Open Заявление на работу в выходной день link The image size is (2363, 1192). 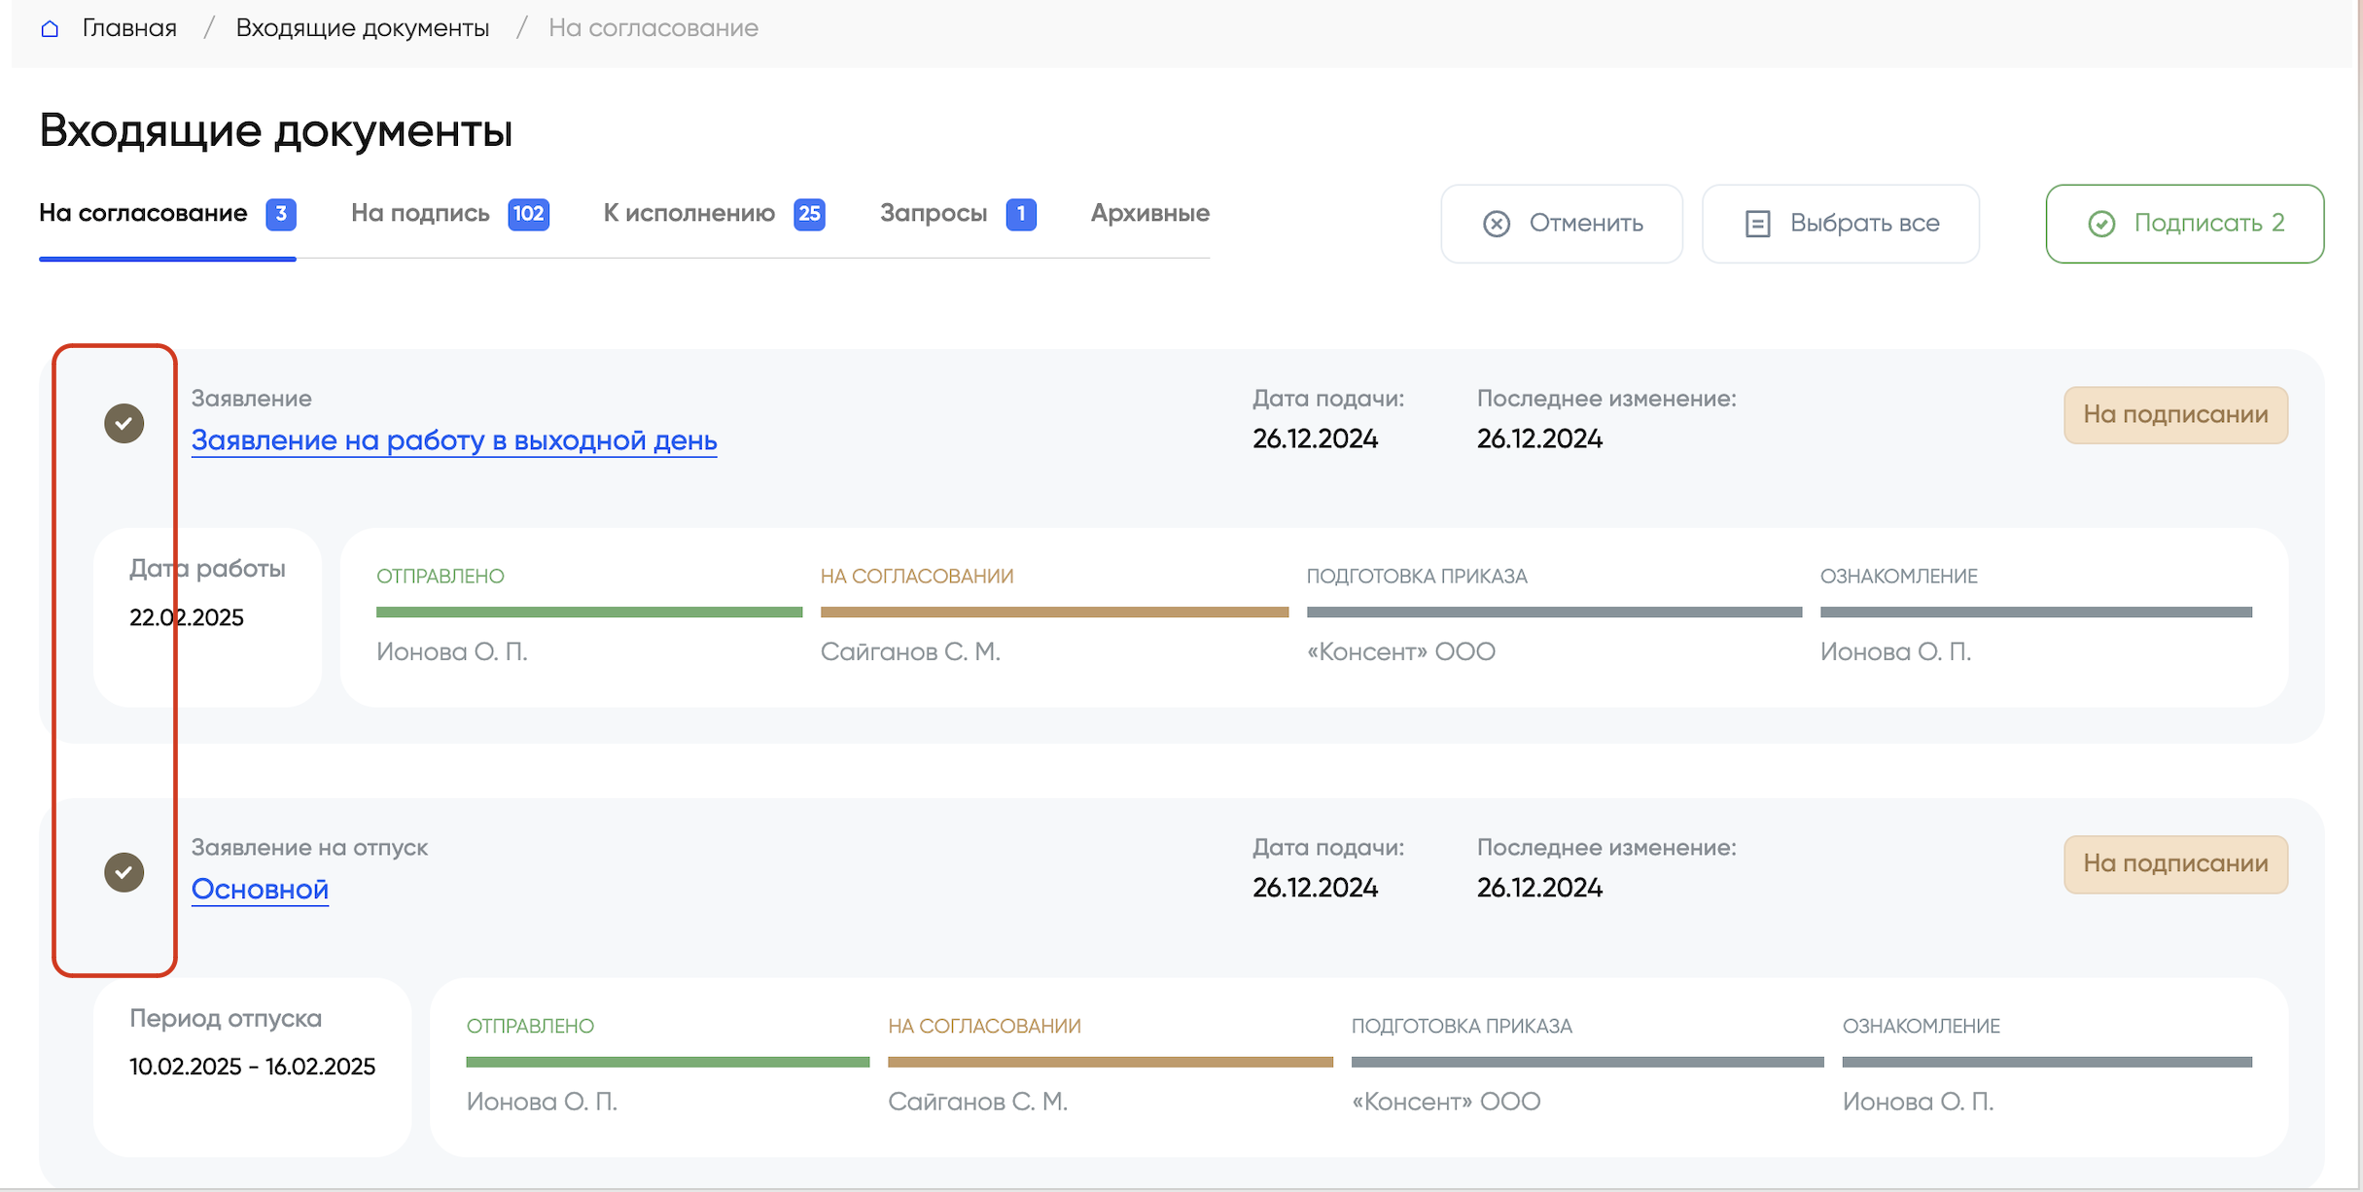(x=453, y=440)
